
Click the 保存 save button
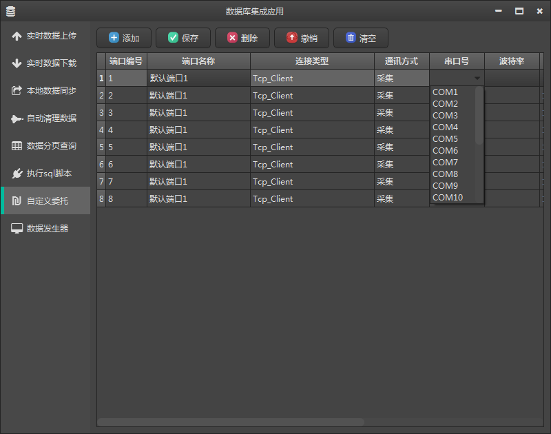(183, 38)
